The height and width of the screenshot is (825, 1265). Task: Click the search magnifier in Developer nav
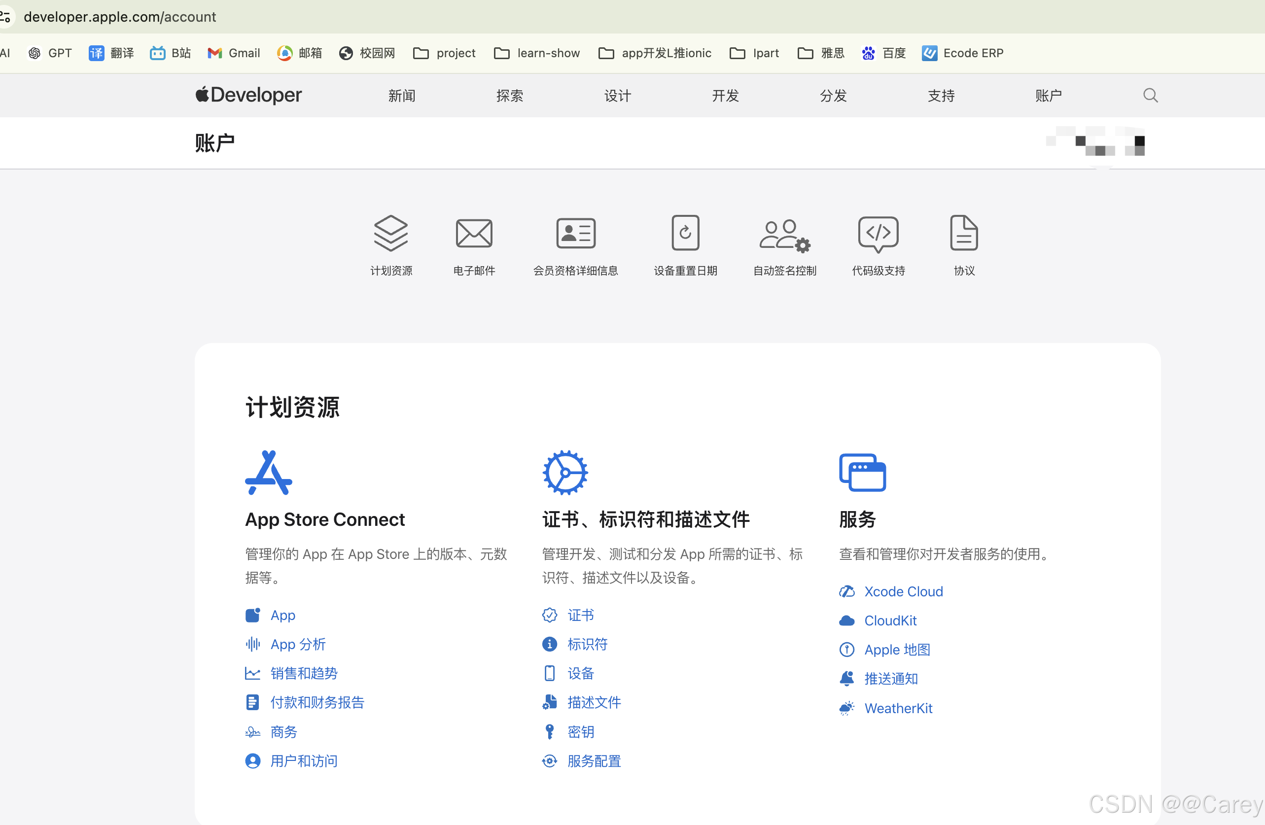click(x=1150, y=96)
